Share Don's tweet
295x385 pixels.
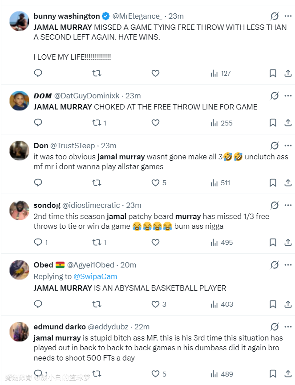[x=288, y=182]
